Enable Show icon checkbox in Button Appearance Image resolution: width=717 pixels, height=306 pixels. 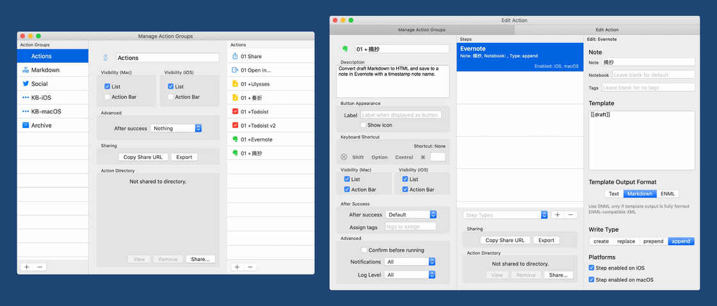(363, 125)
